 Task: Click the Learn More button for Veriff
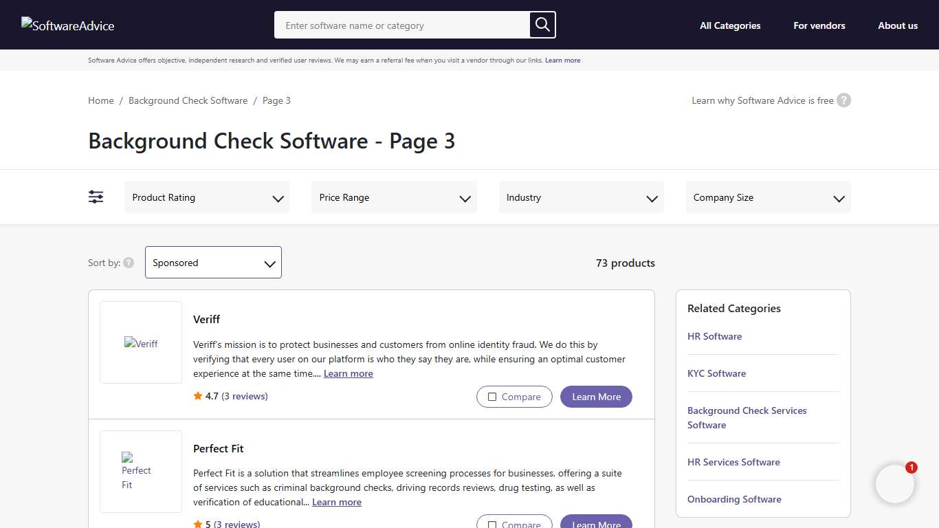click(595, 397)
